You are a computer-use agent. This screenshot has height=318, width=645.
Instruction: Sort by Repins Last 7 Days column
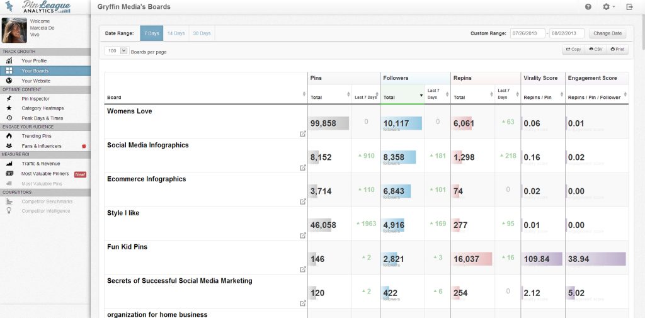tap(508, 94)
